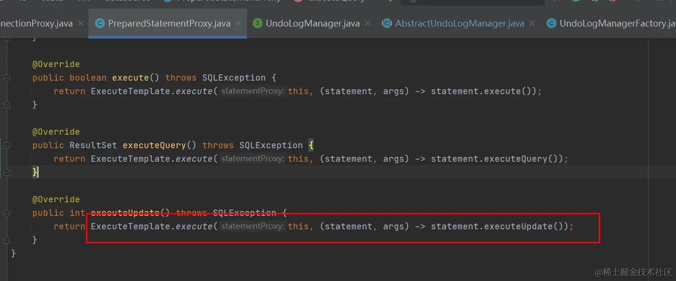The width and height of the screenshot is (676, 281).
Task: Click the int return type keyword
Action: pos(77,213)
